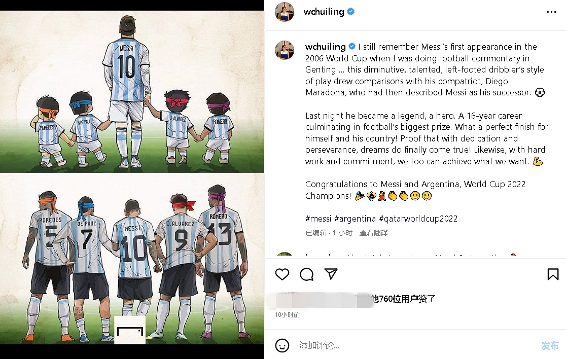Click the Messi cartoon post image
The image size is (566, 359).
(x=132, y=177)
